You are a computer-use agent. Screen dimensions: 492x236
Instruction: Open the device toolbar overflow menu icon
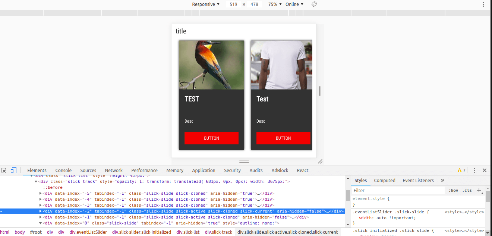pyautogui.click(x=483, y=4)
